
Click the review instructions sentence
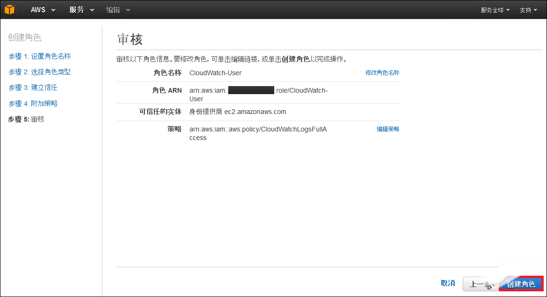(x=232, y=59)
